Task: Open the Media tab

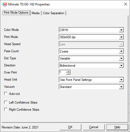Action: 36,13
